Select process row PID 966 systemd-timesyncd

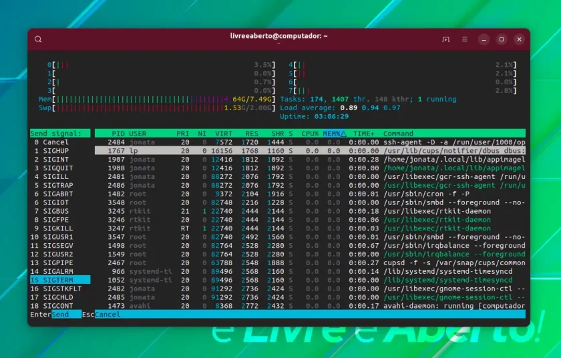pos(310,271)
